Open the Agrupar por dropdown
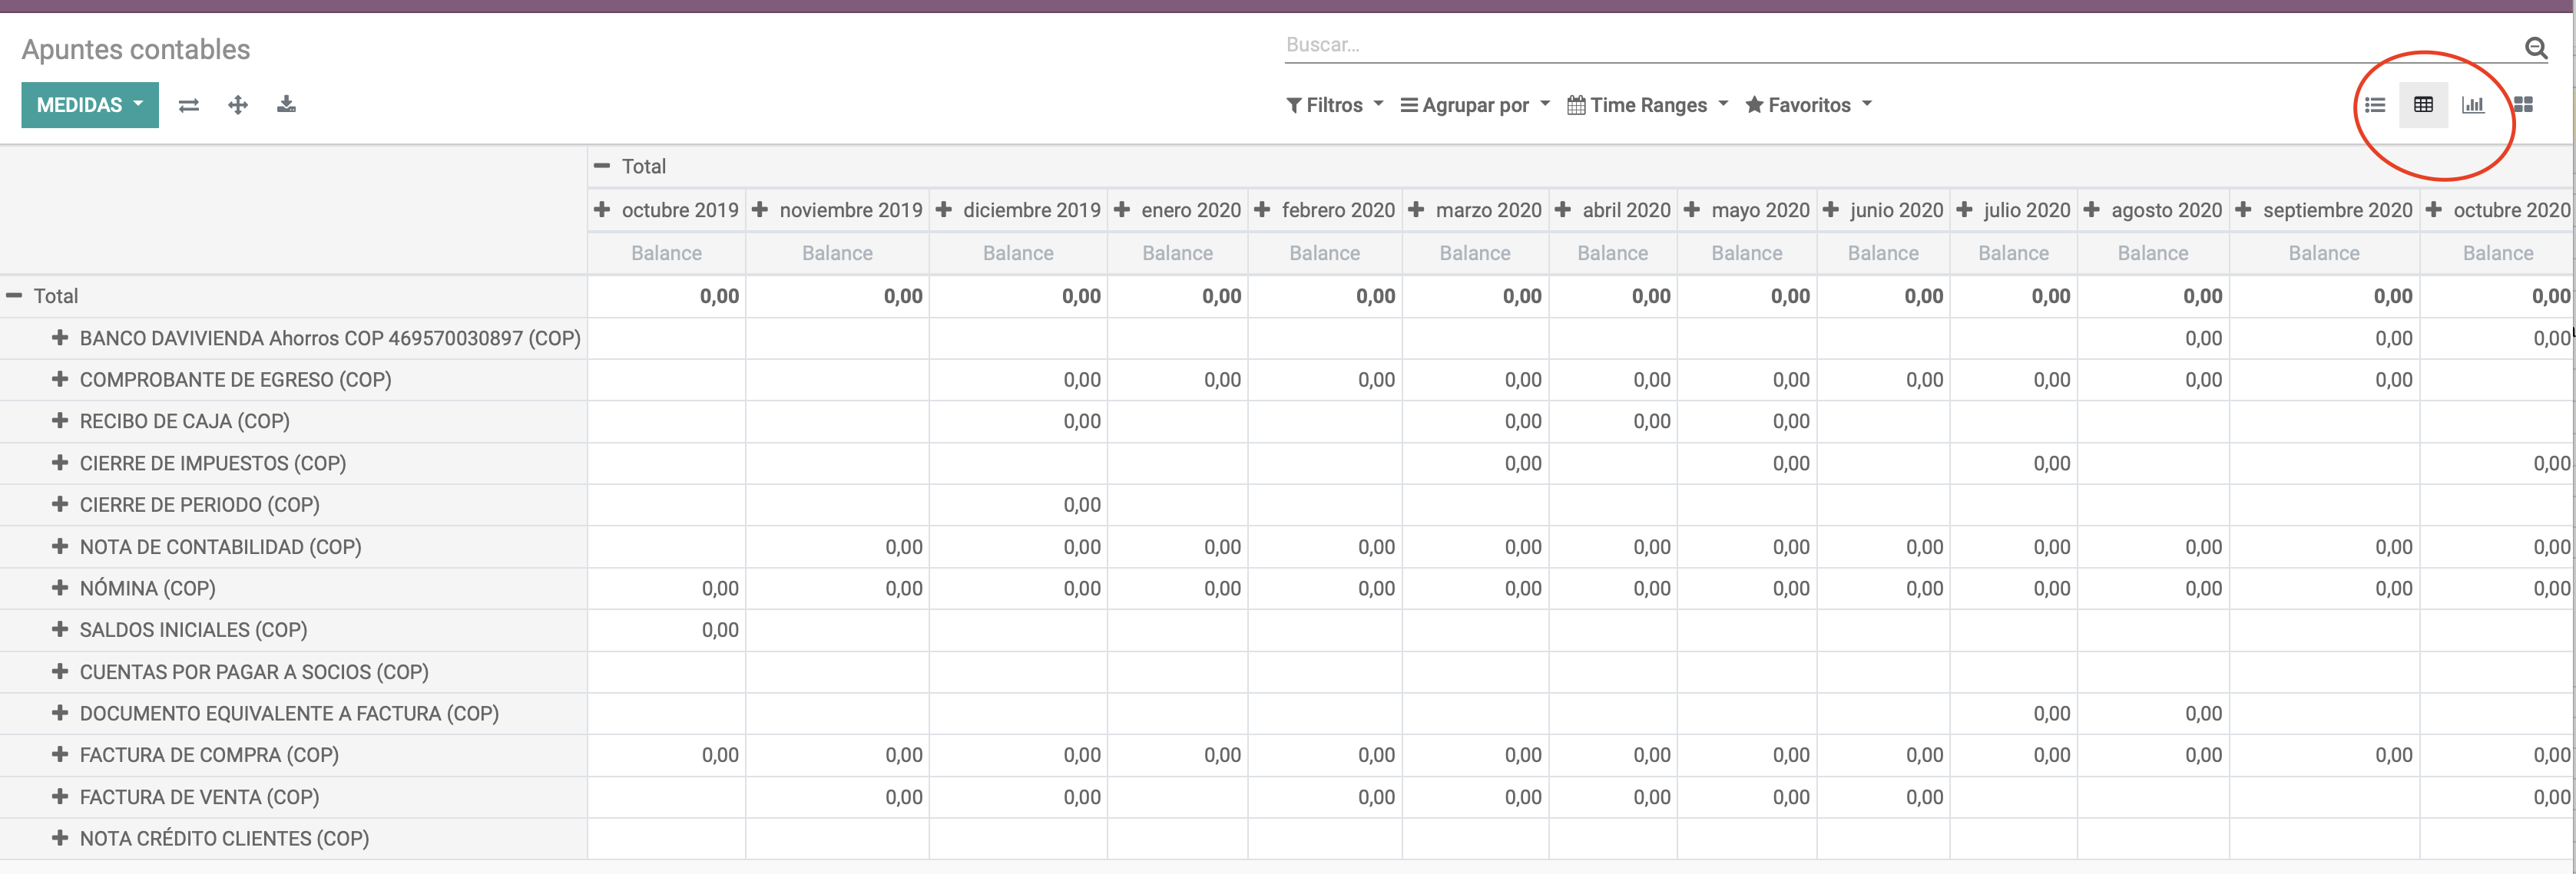The image size is (2576, 874). point(1475,105)
